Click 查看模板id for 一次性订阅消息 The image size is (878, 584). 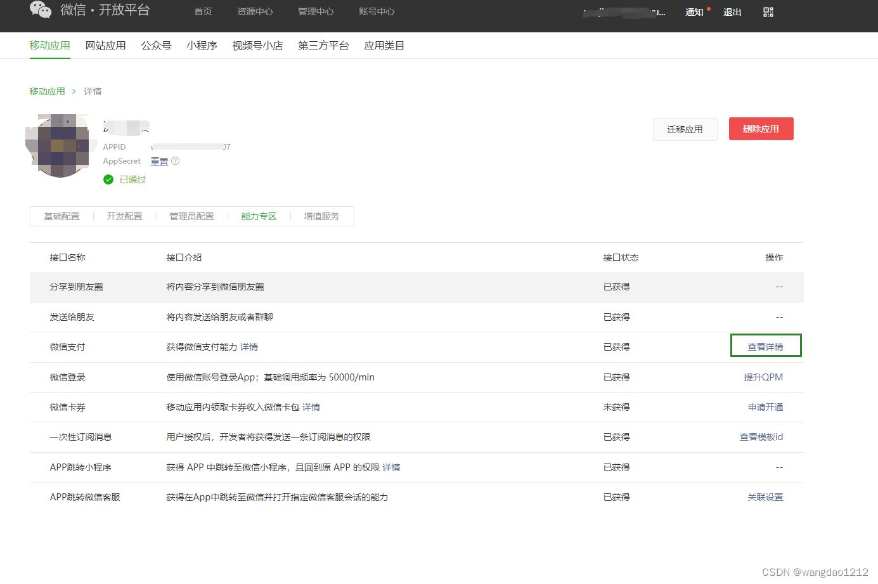coord(761,437)
